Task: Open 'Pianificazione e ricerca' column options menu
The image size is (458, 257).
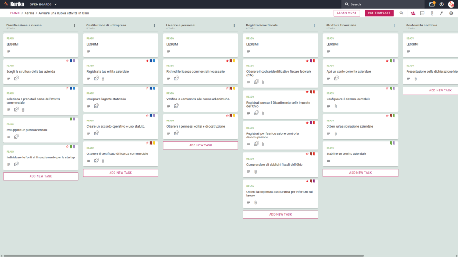Action: [75, 25]
